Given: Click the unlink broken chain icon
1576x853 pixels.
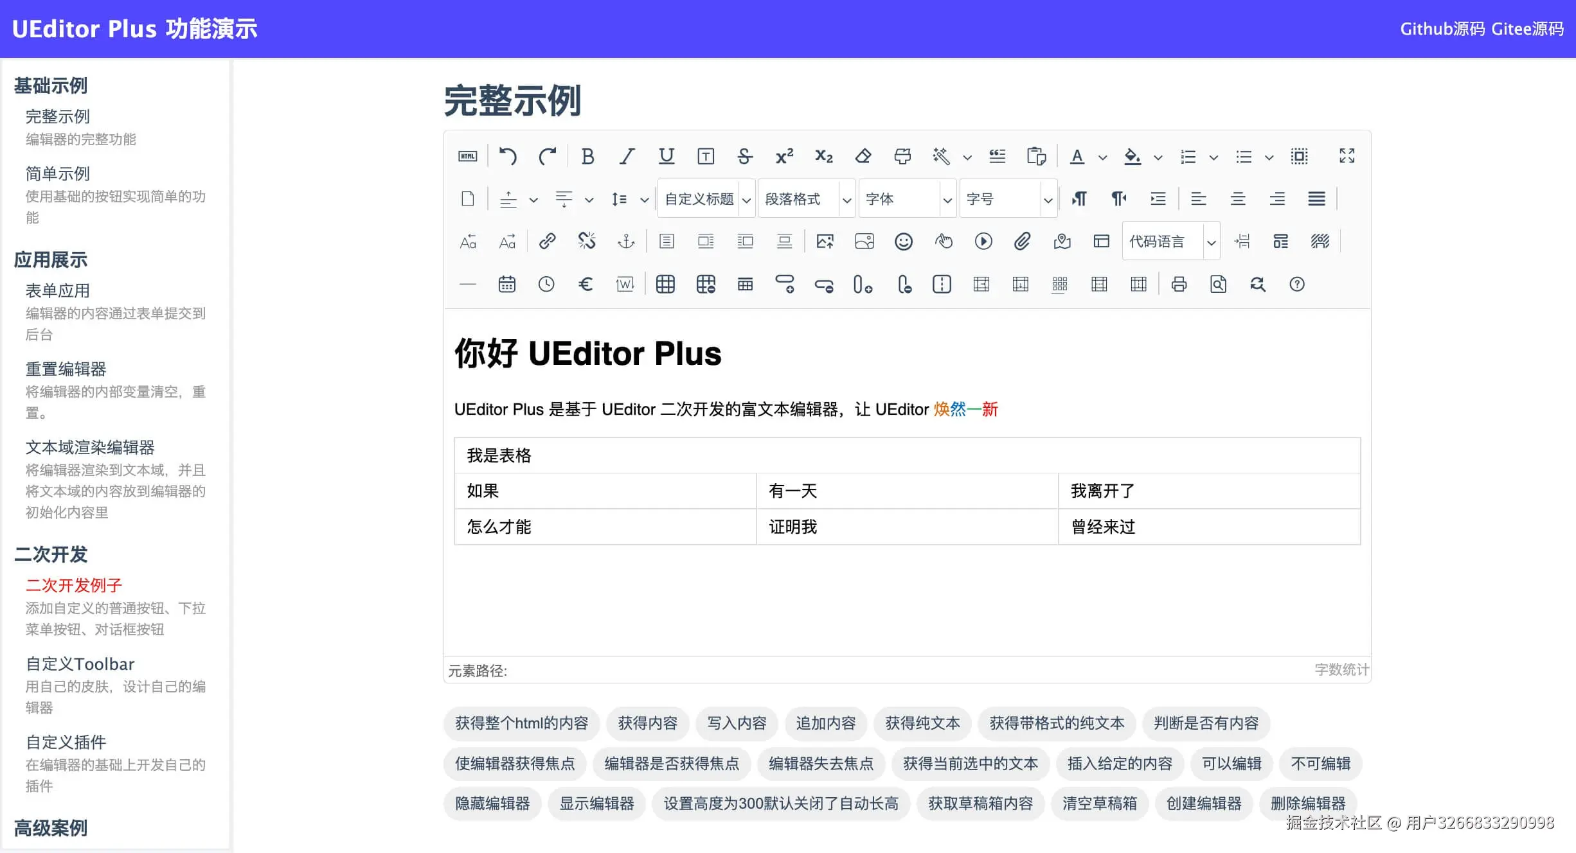Looking at the screenshot, I should coord(587,242).
